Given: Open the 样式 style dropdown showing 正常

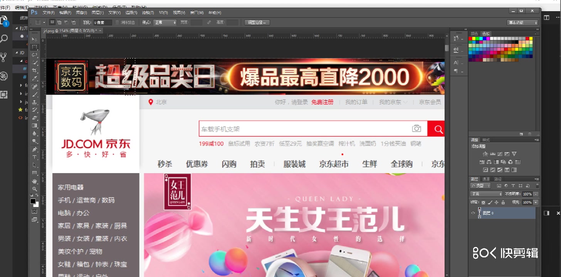Looking at the screenshot, I should [x=165, y=22].
